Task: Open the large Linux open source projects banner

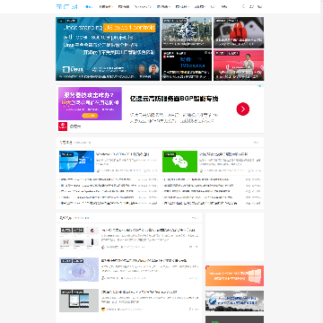Action: (108, 48)
